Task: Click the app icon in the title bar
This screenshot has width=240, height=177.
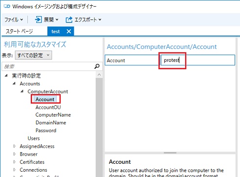Action: (x=7, y=6)
